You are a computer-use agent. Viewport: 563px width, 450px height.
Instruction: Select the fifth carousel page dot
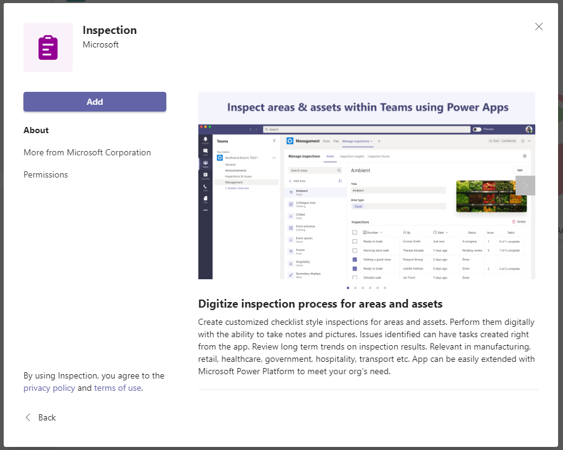pyautogui.click(x=378, y=288)
